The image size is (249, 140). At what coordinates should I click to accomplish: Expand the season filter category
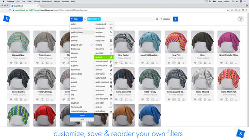82,53
